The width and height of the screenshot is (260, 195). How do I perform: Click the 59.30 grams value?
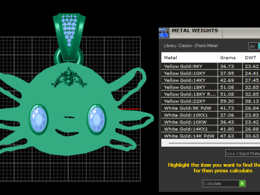(227, 101)
